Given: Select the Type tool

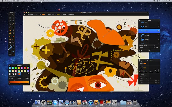Looking at the screenshot, I should click(x=10, y=51).
